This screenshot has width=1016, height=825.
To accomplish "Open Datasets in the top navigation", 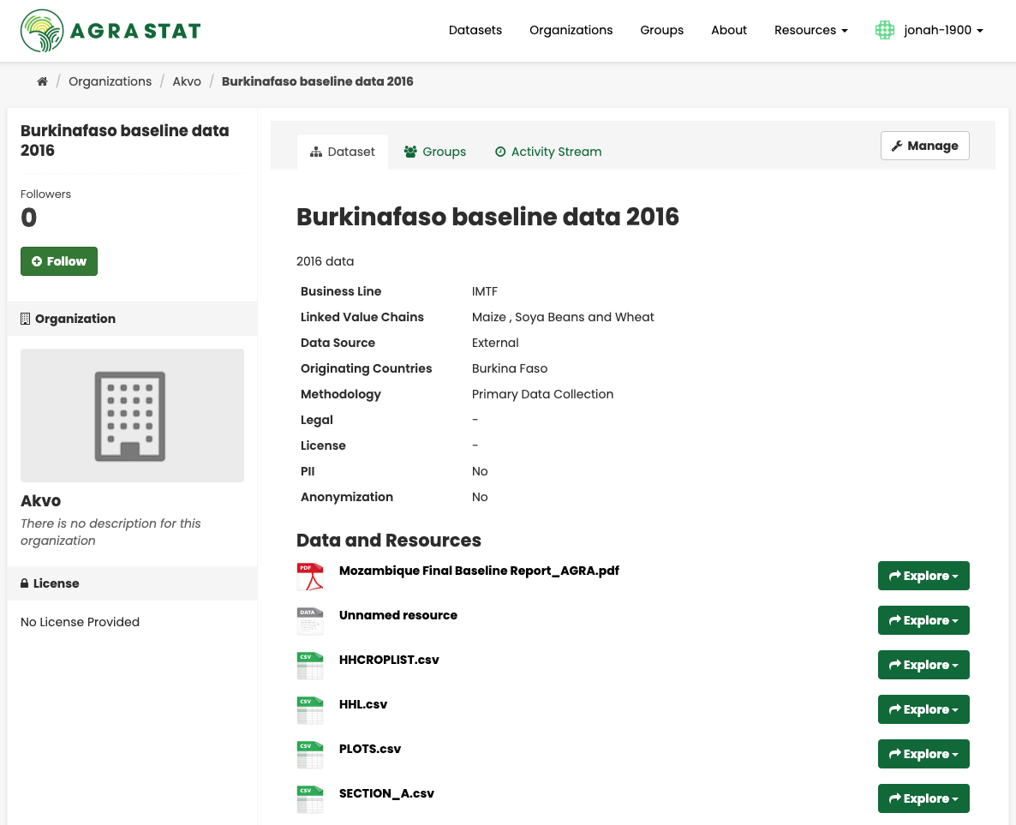I will coord(475,31).
